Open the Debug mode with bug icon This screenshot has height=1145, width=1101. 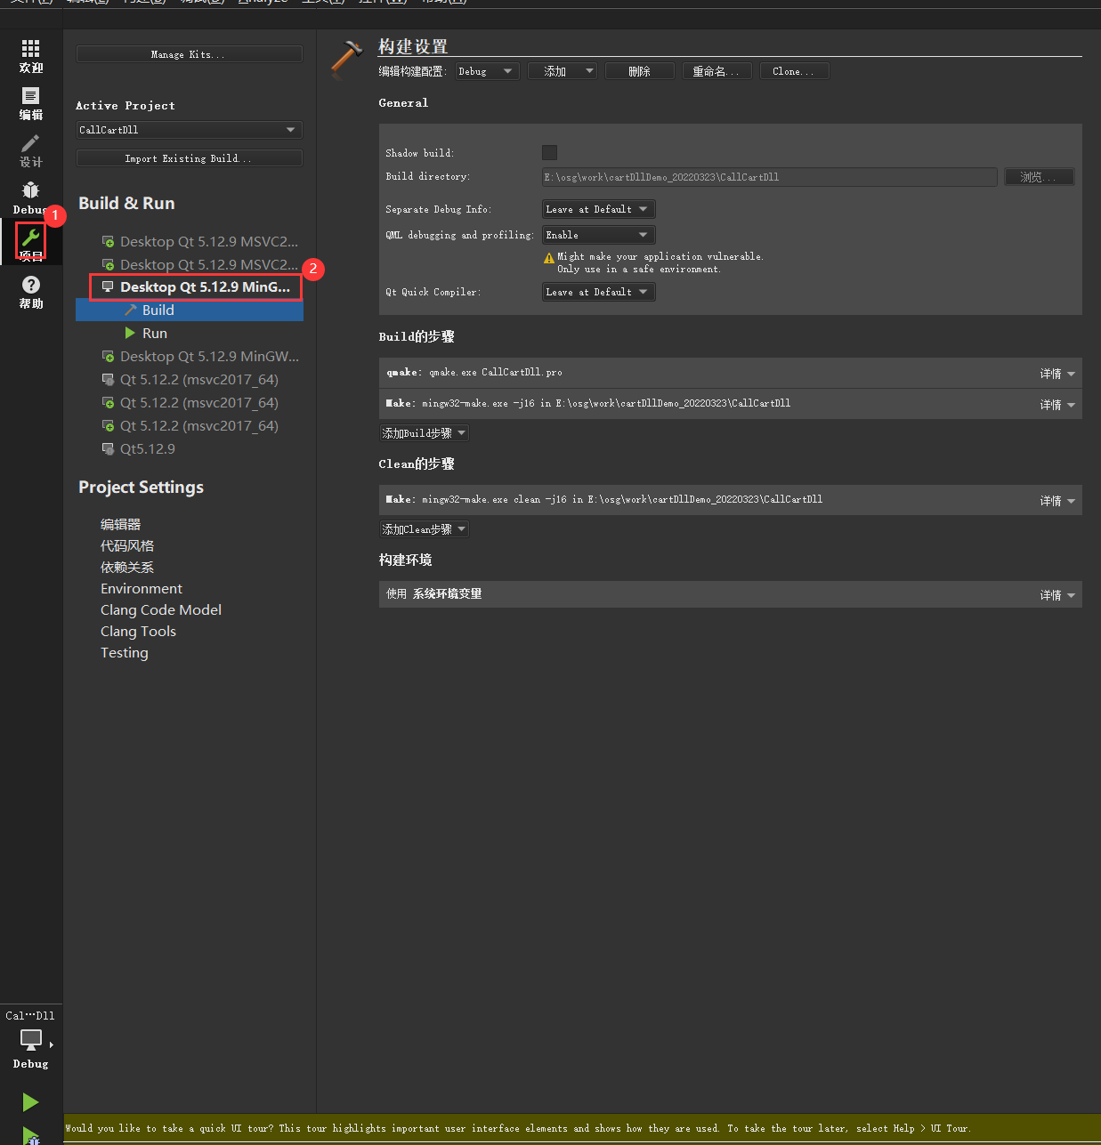click(x=30, y=196)
